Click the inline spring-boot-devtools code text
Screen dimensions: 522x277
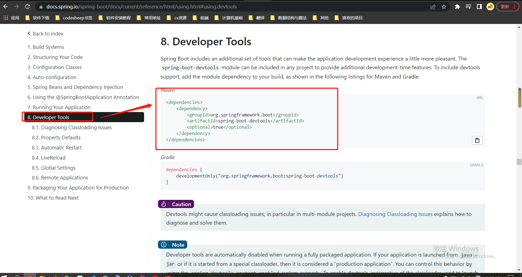pos(190,68)
